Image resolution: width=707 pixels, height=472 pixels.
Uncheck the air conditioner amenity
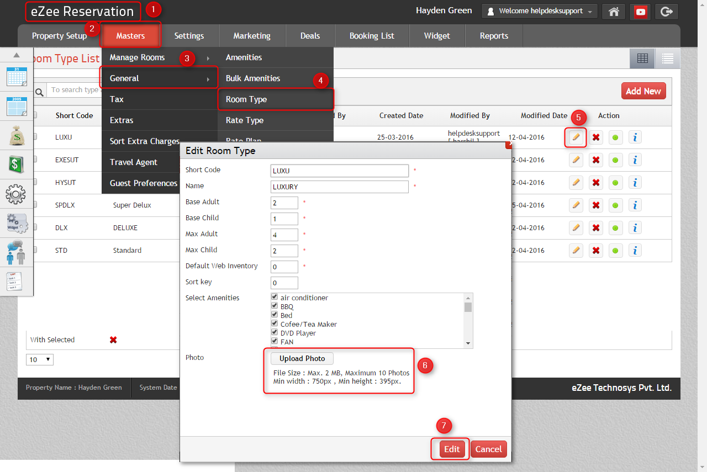coord(275,297)
